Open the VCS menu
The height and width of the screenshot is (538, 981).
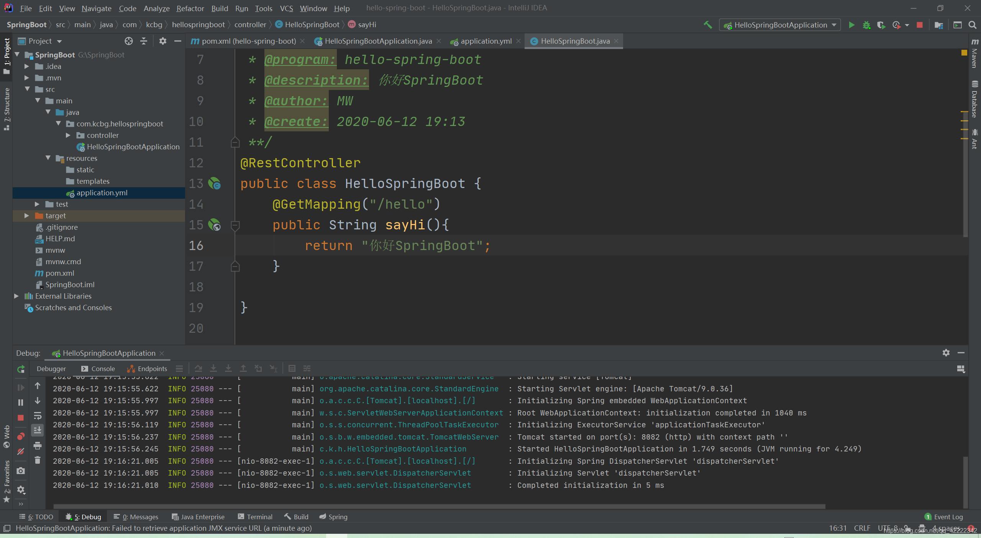coord(286,8)
